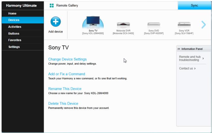Click the Add device text label
212x133 pixels.
55,32
